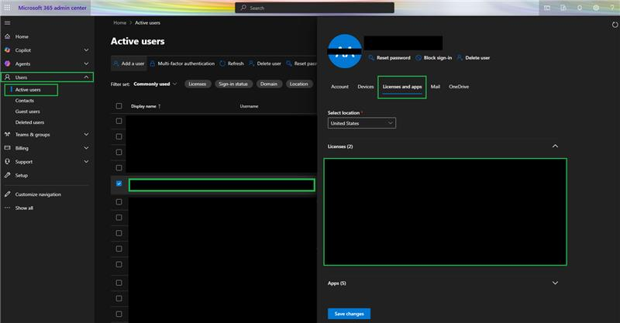Click the refresh icon atop the user panel
Screen dimensions: 620x323
pyautogui.click(x=615, y=25)
